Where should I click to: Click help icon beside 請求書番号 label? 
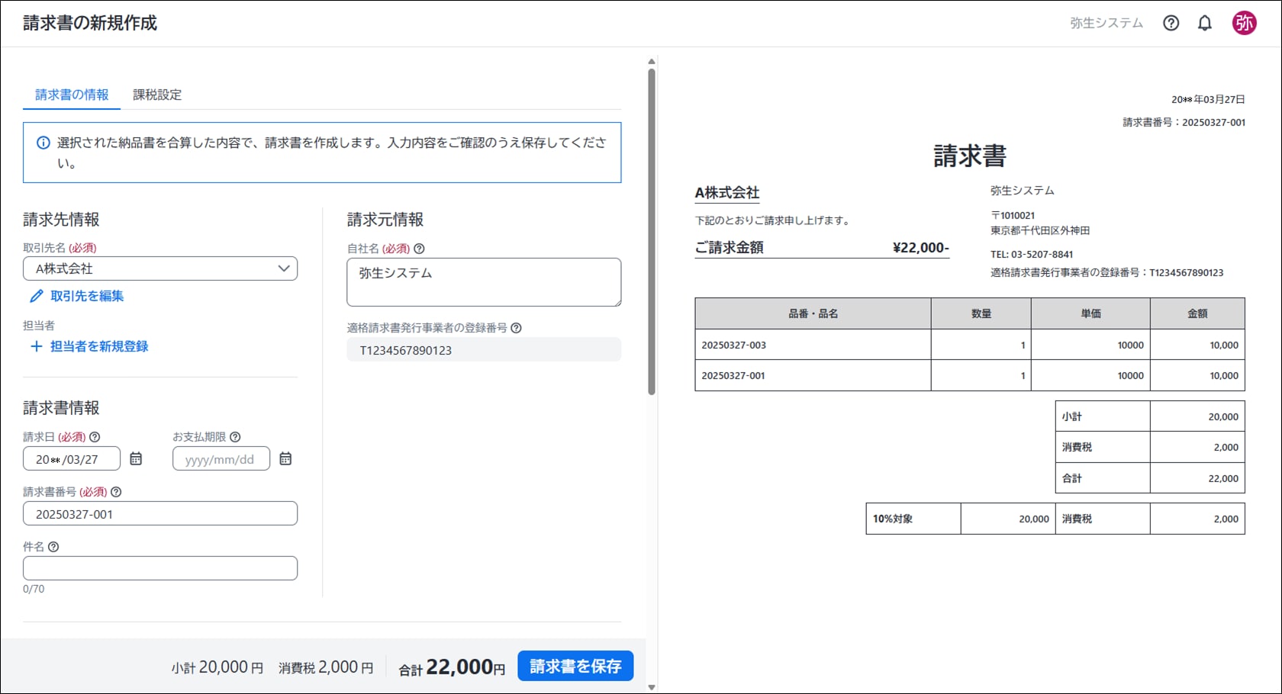click(116, 492)
